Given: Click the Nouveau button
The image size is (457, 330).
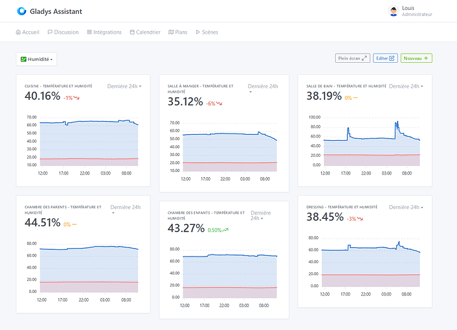Looking at the screenshot, I should click(416, 58).
